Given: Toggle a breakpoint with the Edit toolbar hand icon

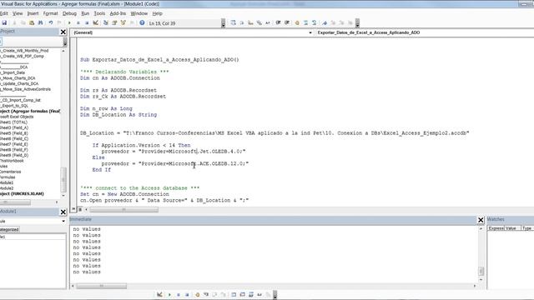Looking at the screenshot, I should [297, 22].
